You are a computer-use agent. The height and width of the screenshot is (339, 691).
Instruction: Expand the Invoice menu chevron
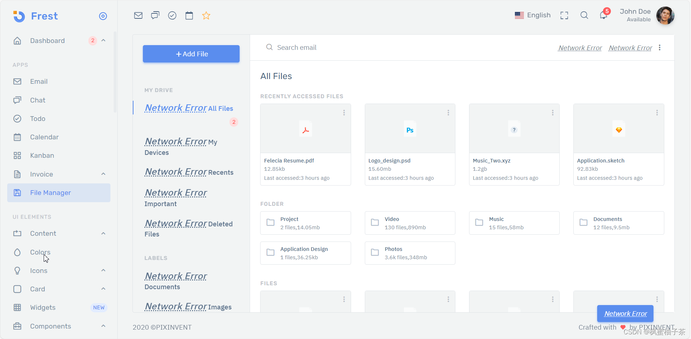pos(104,174)
